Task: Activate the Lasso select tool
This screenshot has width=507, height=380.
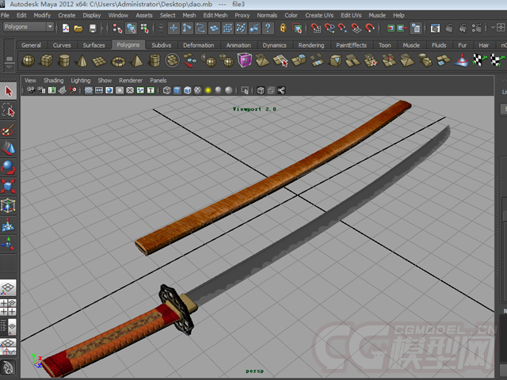Action: [x=8, y=111]
